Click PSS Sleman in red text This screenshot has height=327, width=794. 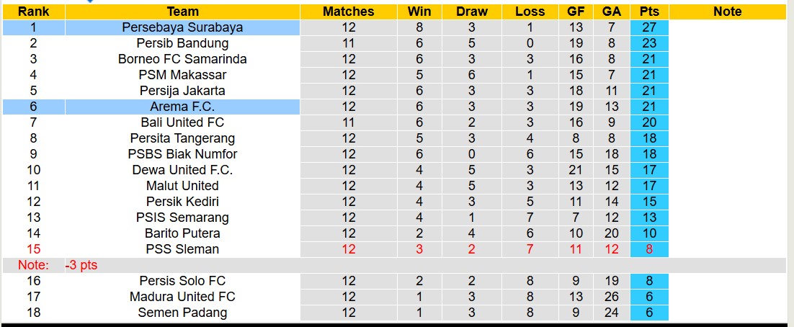[182, 249]
